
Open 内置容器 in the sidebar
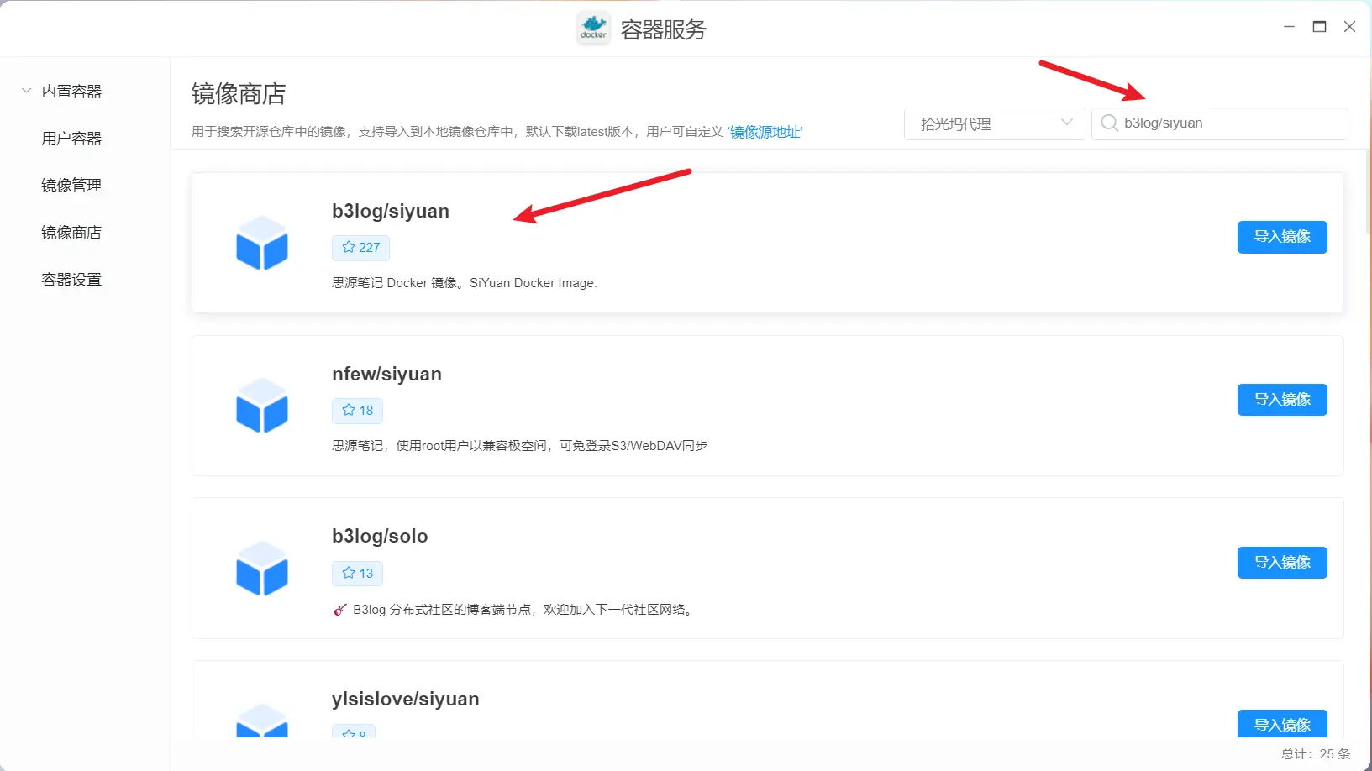click(71, 92)
